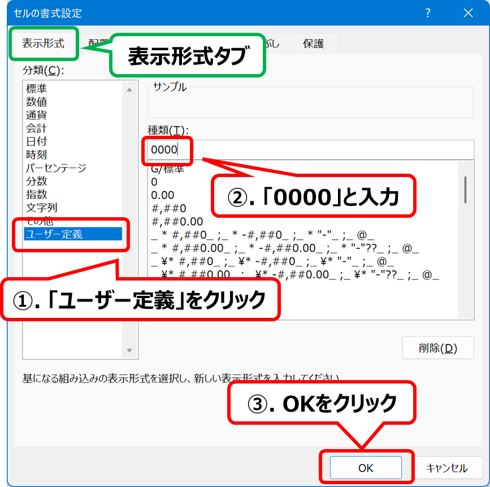The width and height of the screenshot is (490, 487).
Task: Select 文字列 category
Action: [x=42, y=208]
